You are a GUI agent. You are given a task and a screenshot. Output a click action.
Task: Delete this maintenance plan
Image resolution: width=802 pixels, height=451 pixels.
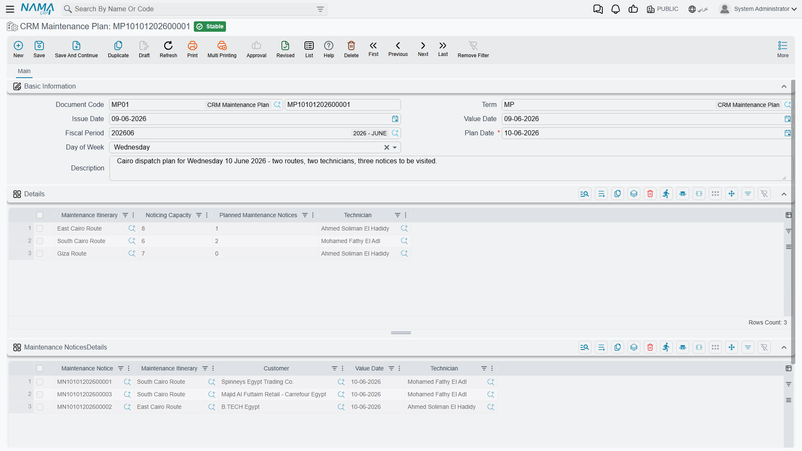pyautogui.click(x=351, y=49)
